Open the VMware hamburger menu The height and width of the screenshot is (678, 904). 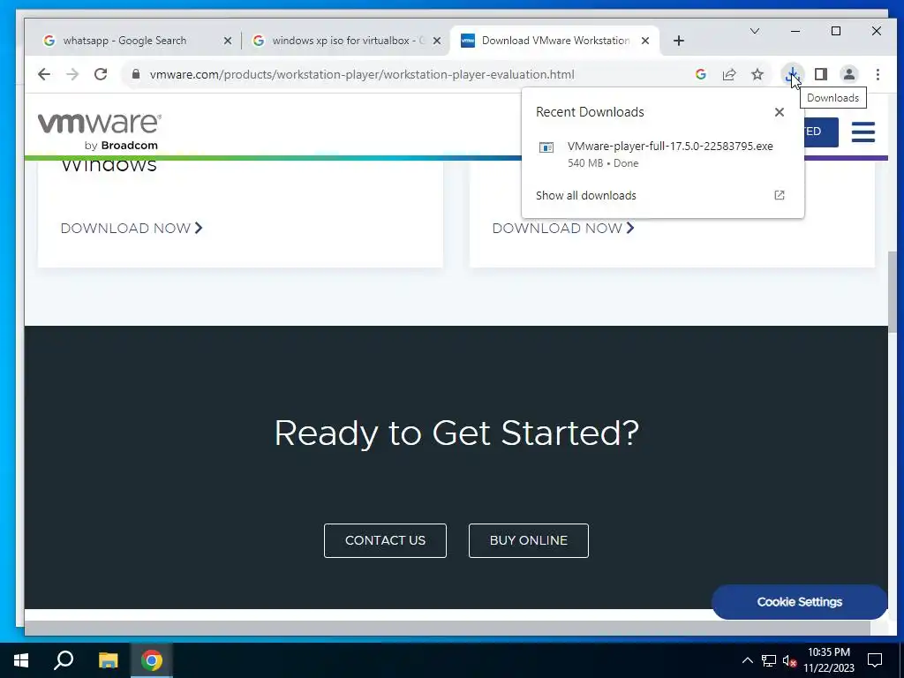click(863, 132)
